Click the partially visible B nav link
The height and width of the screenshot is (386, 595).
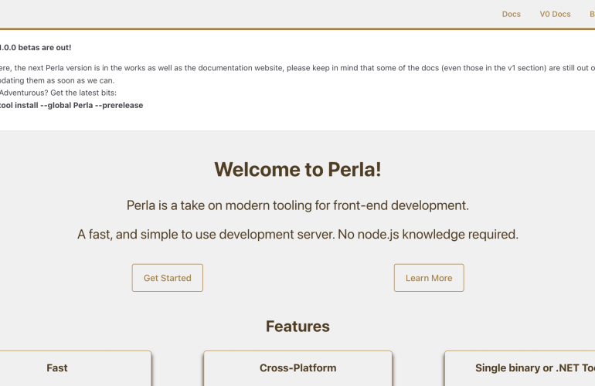pos(591,14)
